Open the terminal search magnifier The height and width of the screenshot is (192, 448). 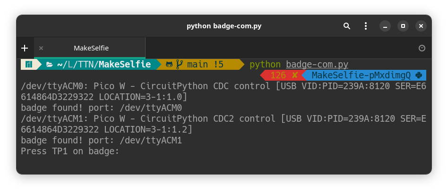(346, 26)
